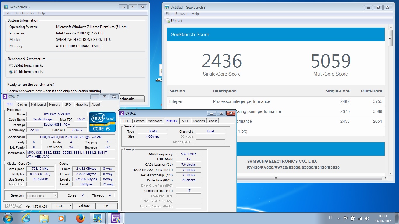399x224 pixels.
Task: Click the Show Desktop strip beside the clock
Action: coord(397,218)
